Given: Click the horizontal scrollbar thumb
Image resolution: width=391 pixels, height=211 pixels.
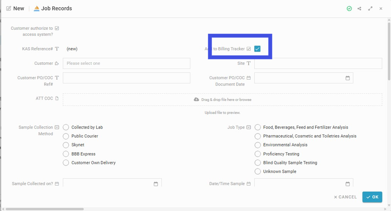Looking at the screenshot, I should click(x=45, y=209).
